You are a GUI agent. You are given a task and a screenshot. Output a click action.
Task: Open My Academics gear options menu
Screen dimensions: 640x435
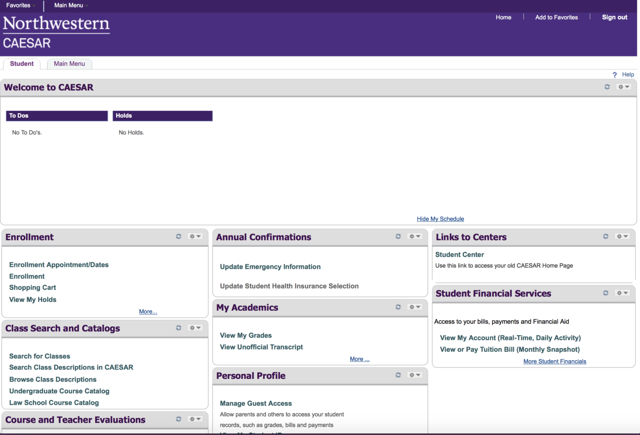pyautogui.click(x=415, y=307)
